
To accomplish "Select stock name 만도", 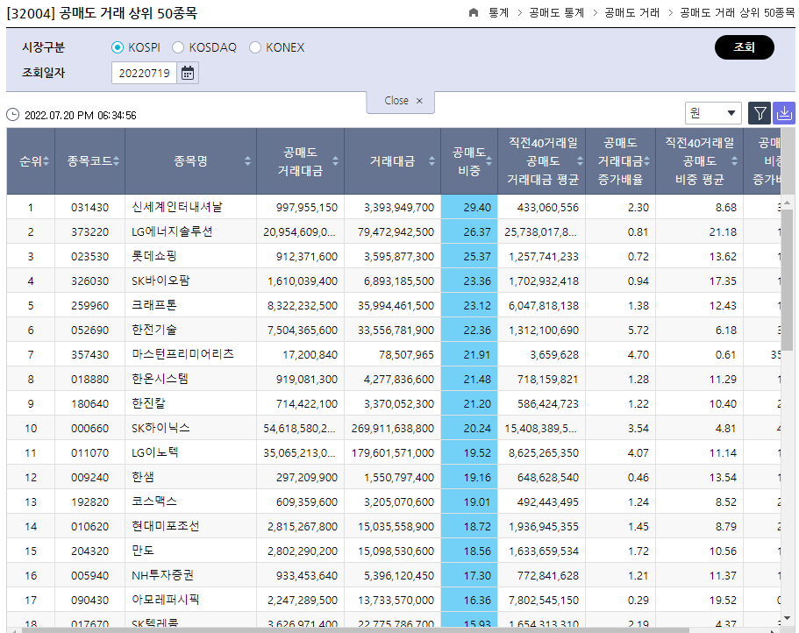I will pyautogui.click(x=143, y=551).
